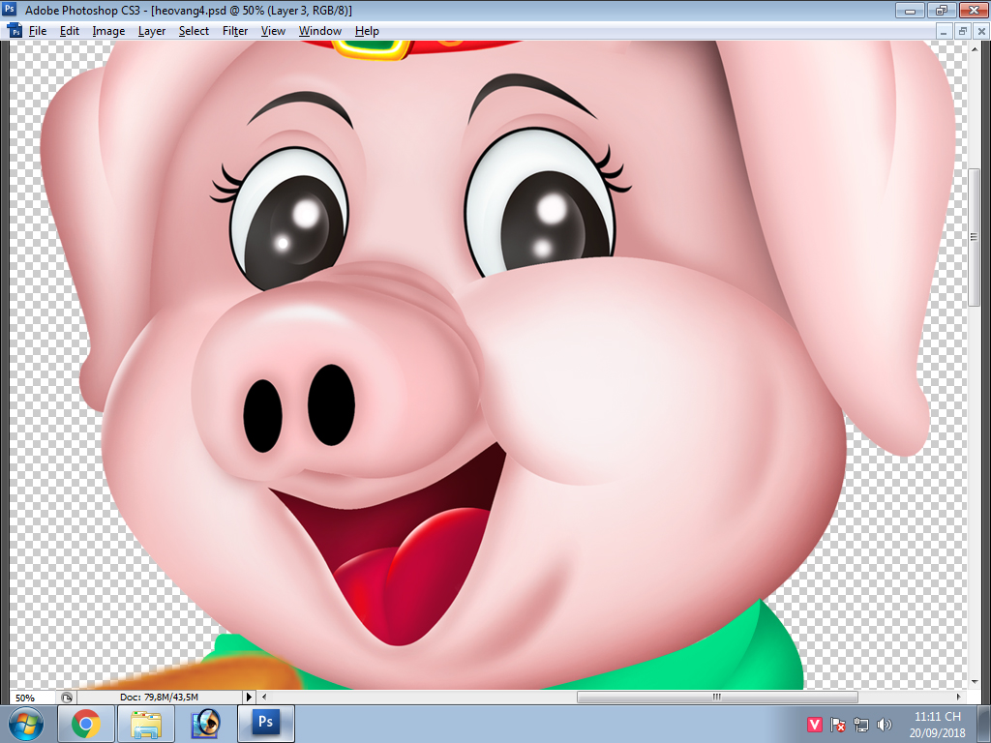The image size is (991, 743).
Task: Open the notification flag icon in system tray
Action: click(836, 724)
